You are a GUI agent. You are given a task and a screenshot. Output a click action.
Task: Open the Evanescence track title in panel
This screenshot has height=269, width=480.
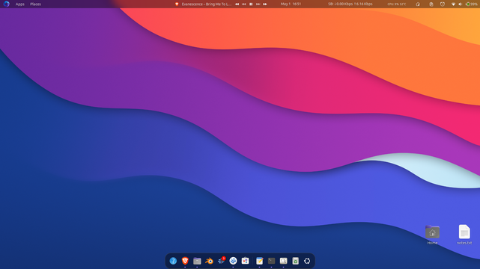207,4
